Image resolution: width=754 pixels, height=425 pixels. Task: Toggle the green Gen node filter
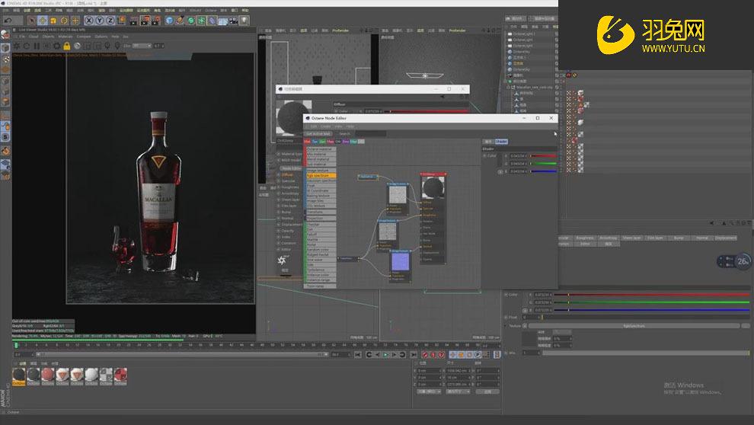click(x=322, y=142)
